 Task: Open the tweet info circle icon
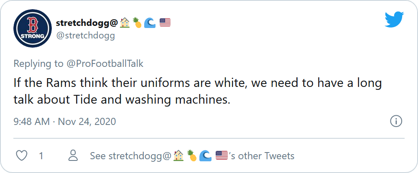click(396, 122)
